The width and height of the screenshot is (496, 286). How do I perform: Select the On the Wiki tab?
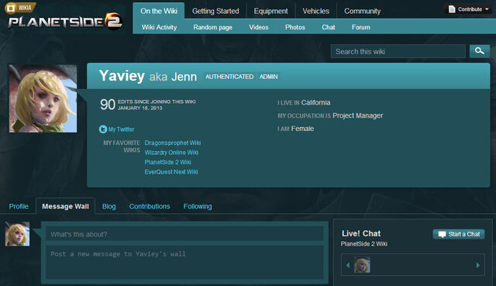159,11
